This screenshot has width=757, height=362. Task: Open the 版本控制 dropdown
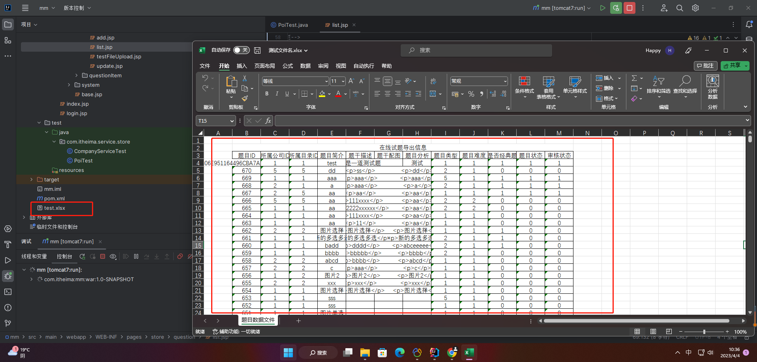point(77,8)
